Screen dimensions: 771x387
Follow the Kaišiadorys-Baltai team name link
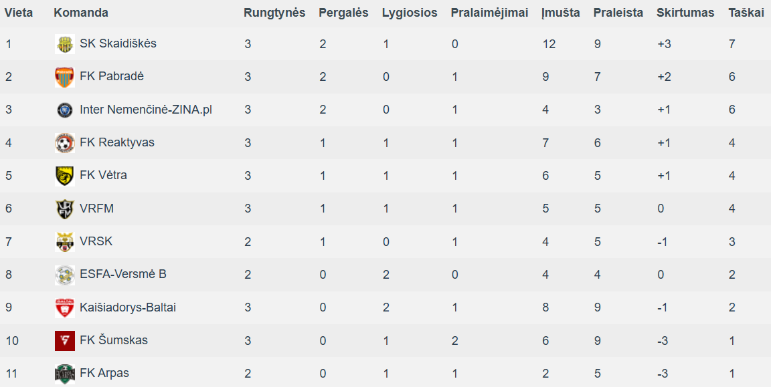pos(128,307)
